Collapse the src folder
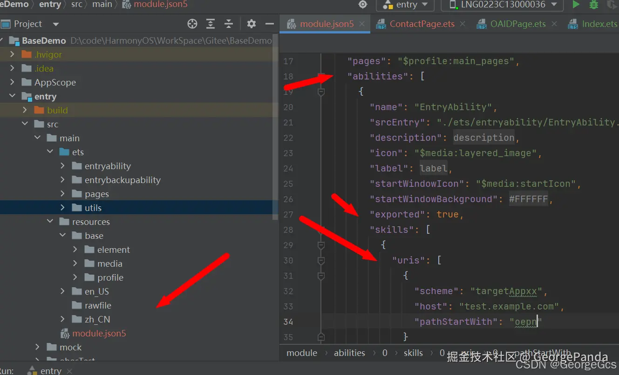Viewport: 619px width, 375px height. click(x=25, y=124)
